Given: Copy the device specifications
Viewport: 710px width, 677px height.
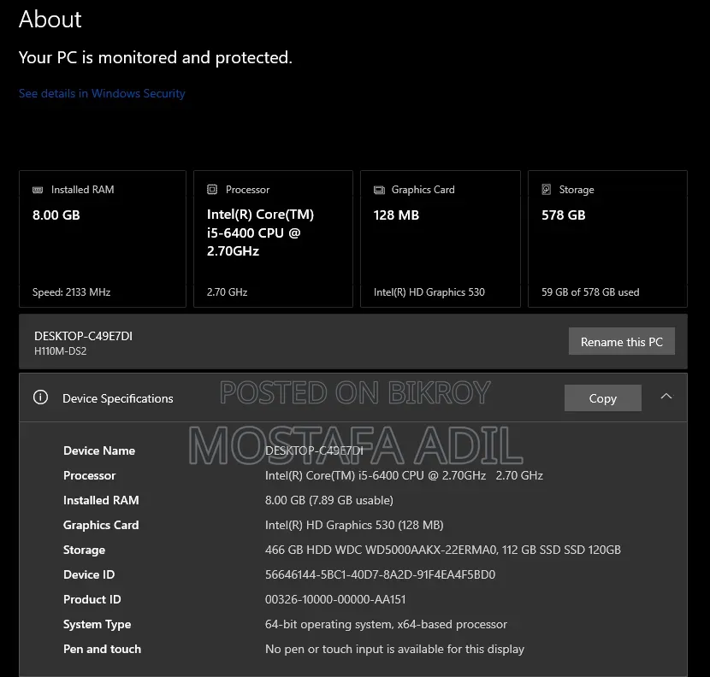Looking at the screenshot, I should pyautogui.click(x=603, y=398).
